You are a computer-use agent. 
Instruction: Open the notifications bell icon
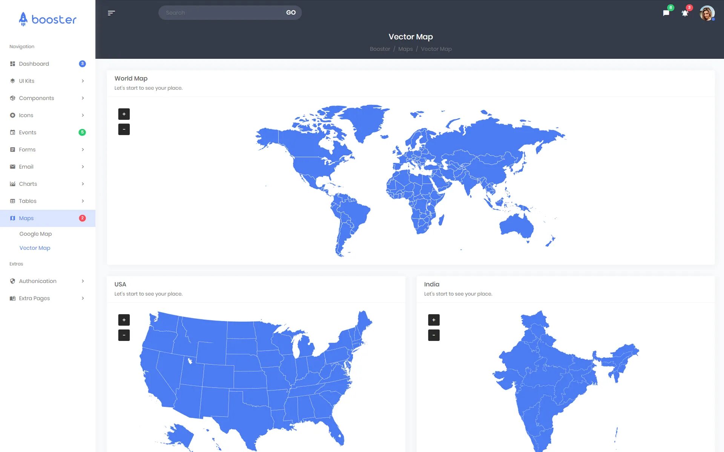(x=685, y=13)
